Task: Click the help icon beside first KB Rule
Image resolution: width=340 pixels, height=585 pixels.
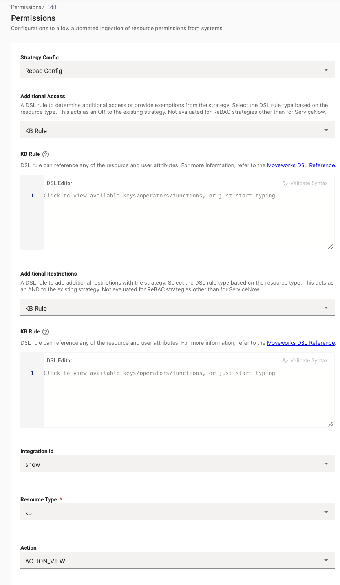Action: [x=46, y=154]
